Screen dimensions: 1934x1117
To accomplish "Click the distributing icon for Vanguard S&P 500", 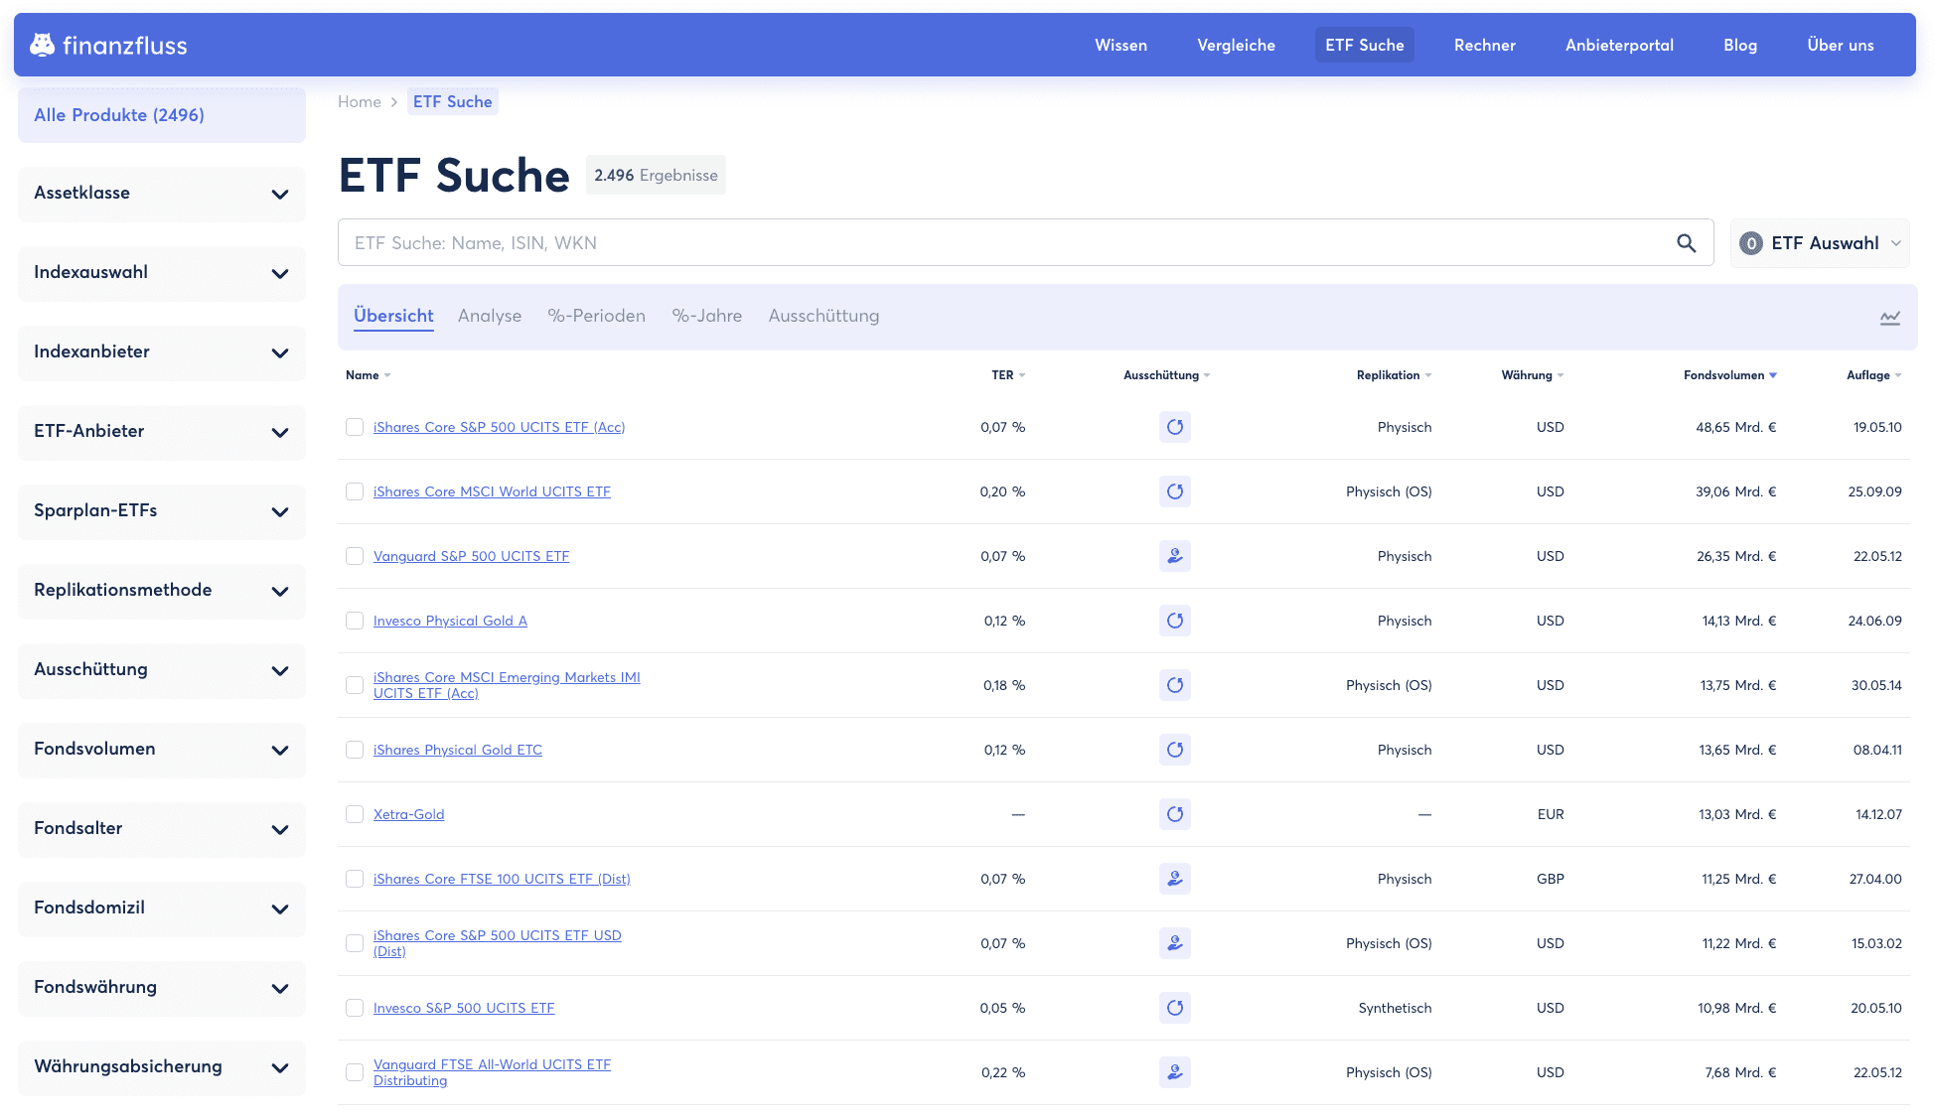I will 1175,556.
